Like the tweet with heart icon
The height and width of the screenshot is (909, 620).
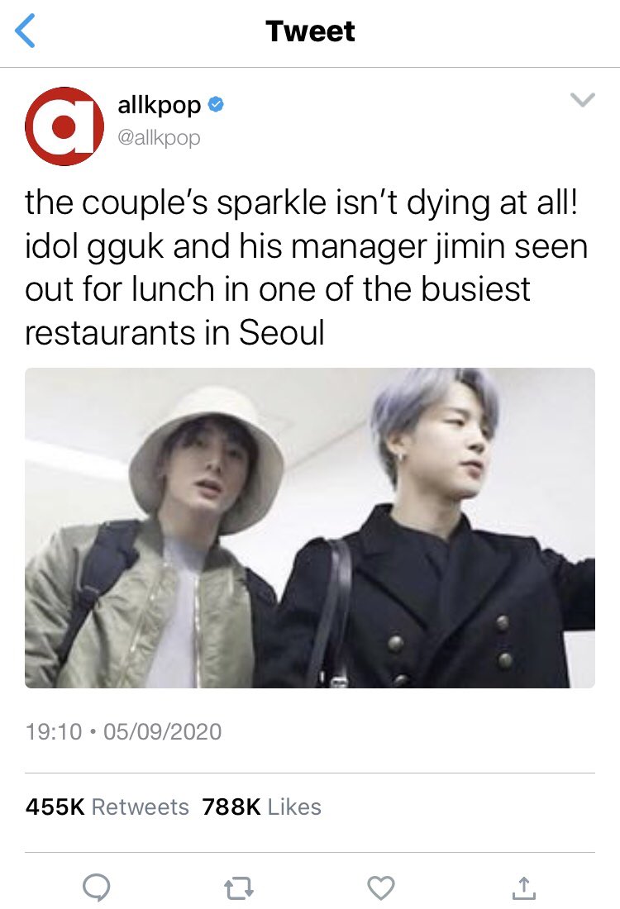(x=381, y=887)
